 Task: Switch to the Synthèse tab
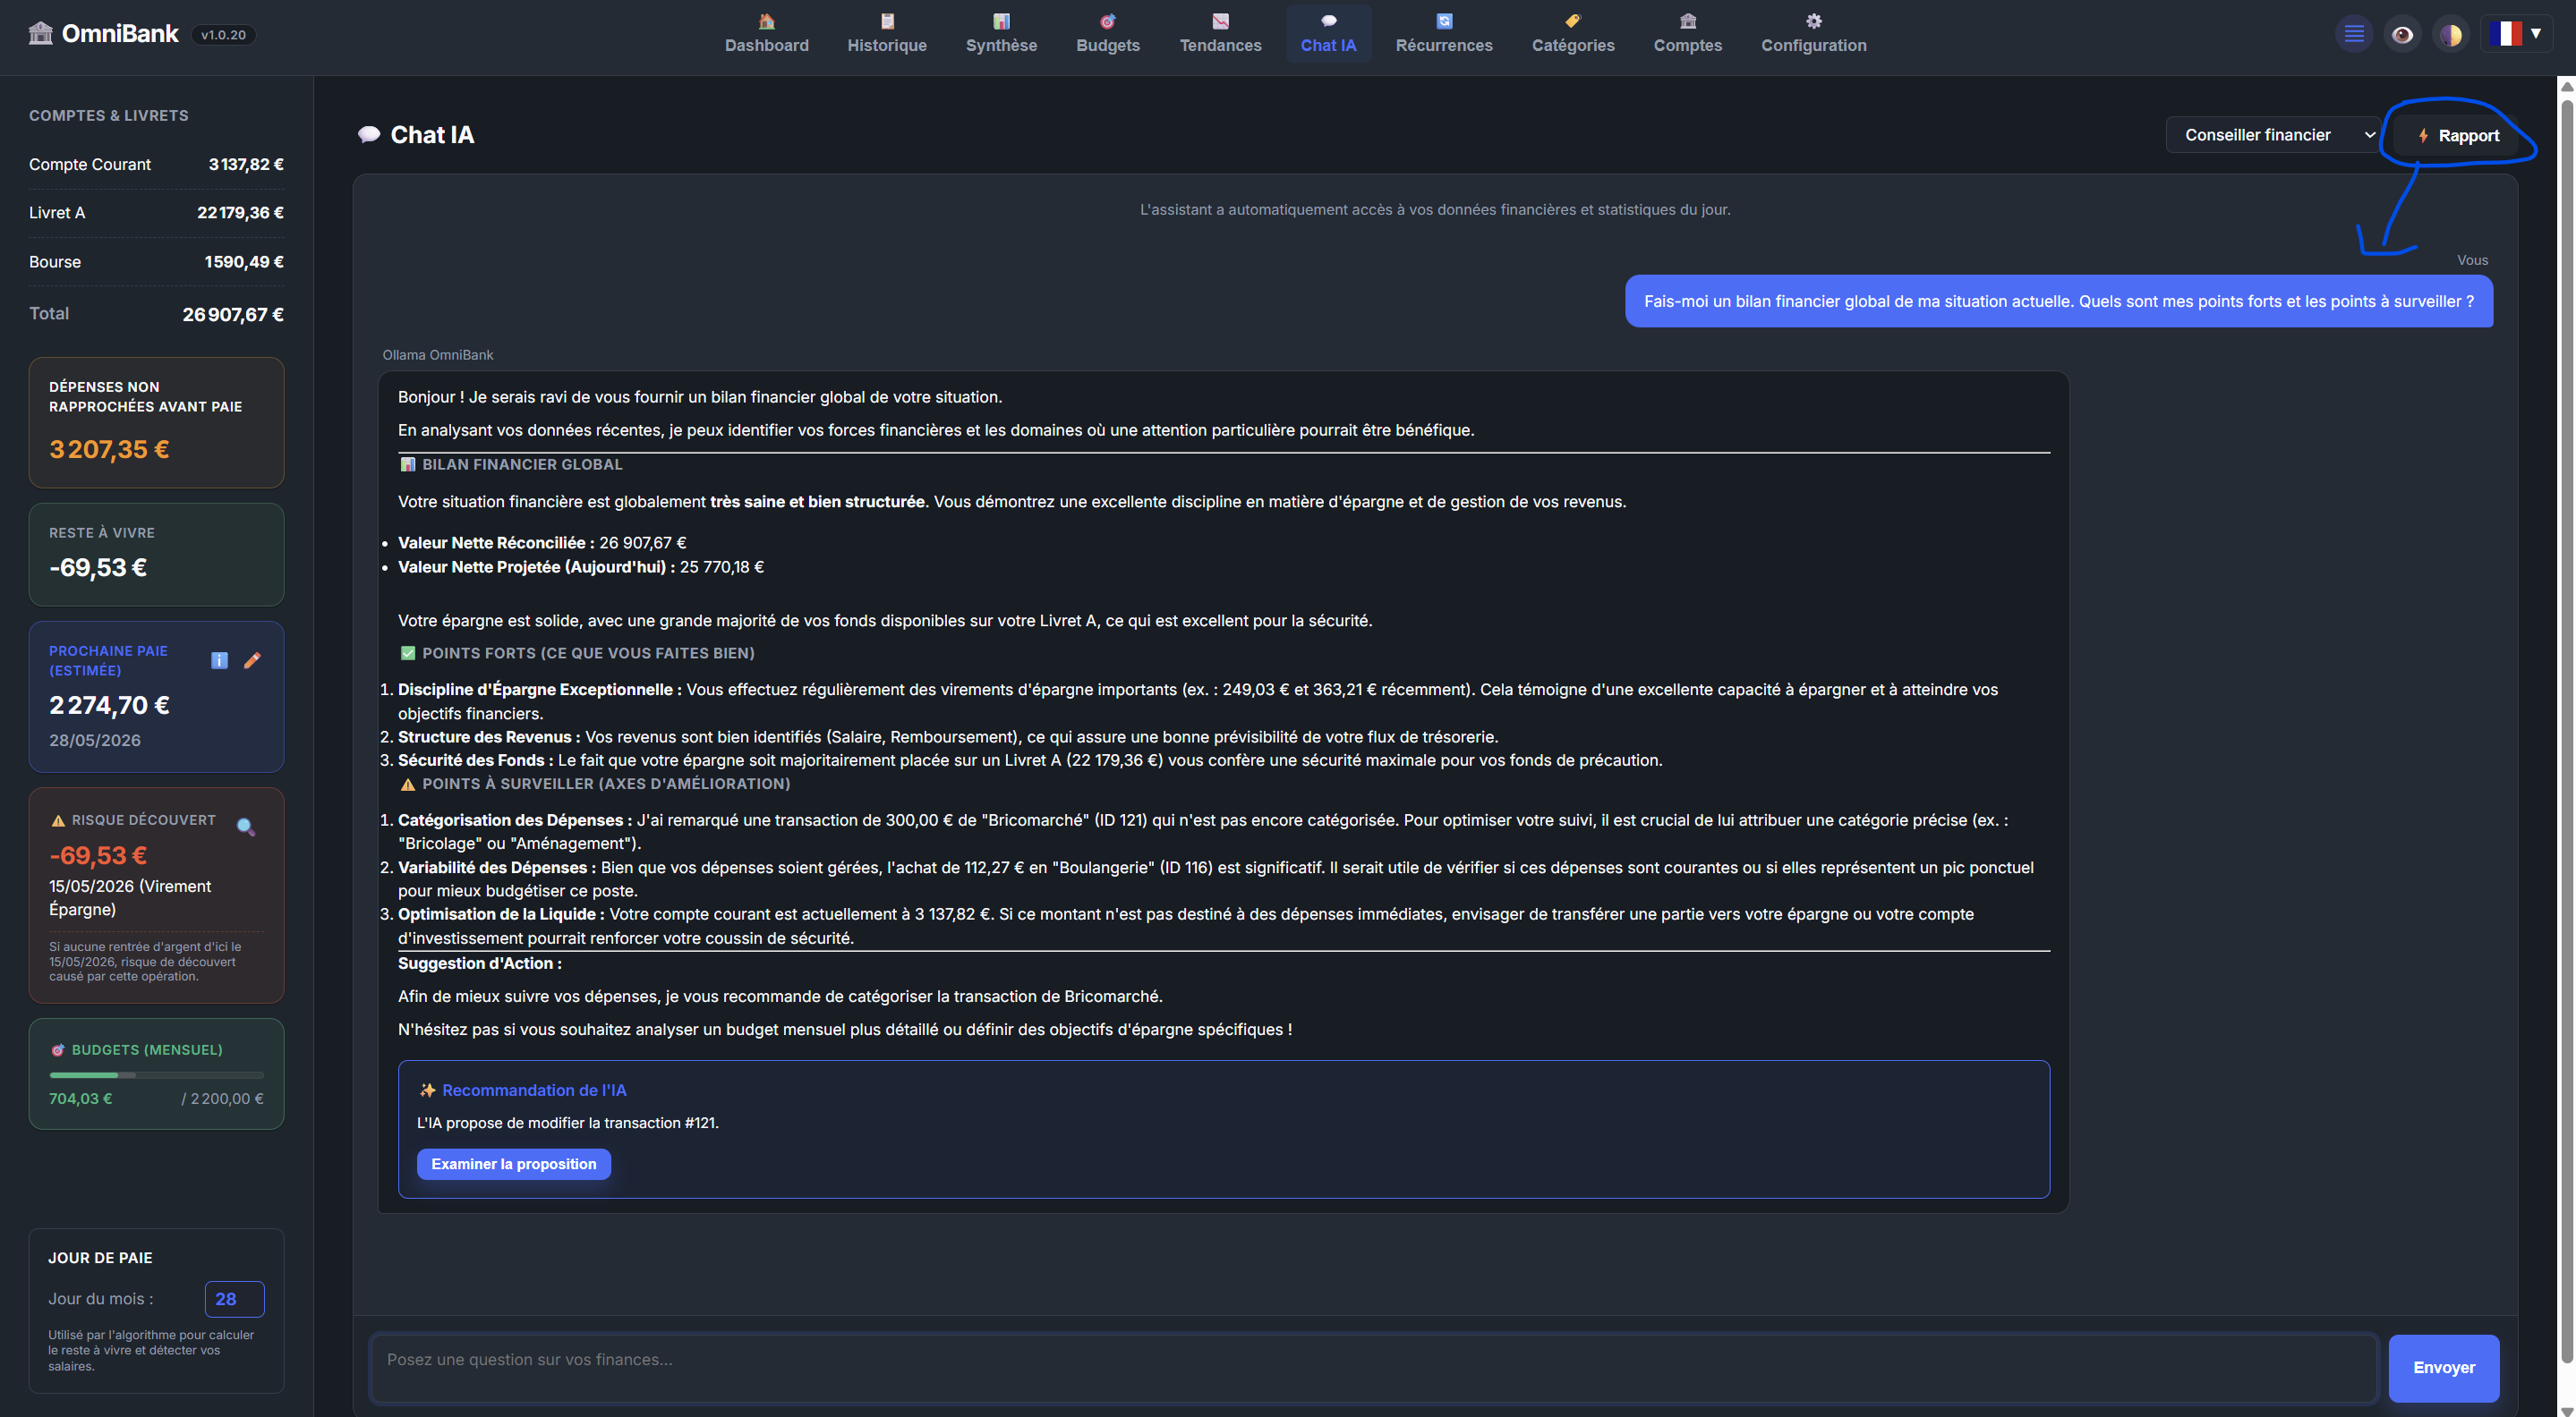[x=1001, y=34]
